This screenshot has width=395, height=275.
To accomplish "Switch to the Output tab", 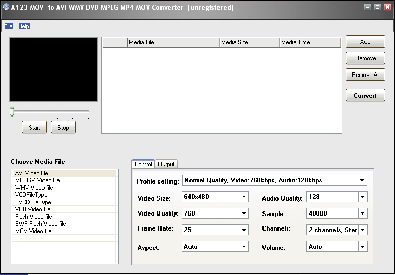I will [x=166, y=164].
